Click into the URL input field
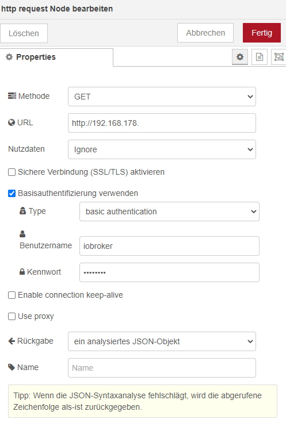 tap(162, 123)
